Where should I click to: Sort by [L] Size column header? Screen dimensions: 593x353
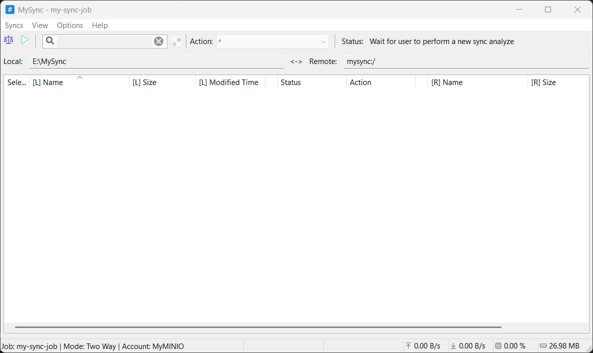tap(162, 82)
